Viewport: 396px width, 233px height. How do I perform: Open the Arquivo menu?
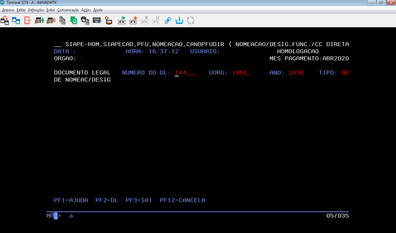[8, 10]
